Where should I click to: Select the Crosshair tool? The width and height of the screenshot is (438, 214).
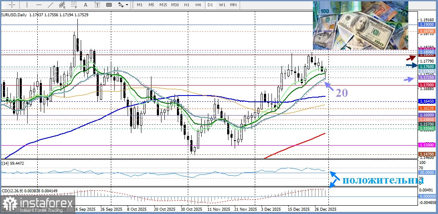tap(13, 5)
